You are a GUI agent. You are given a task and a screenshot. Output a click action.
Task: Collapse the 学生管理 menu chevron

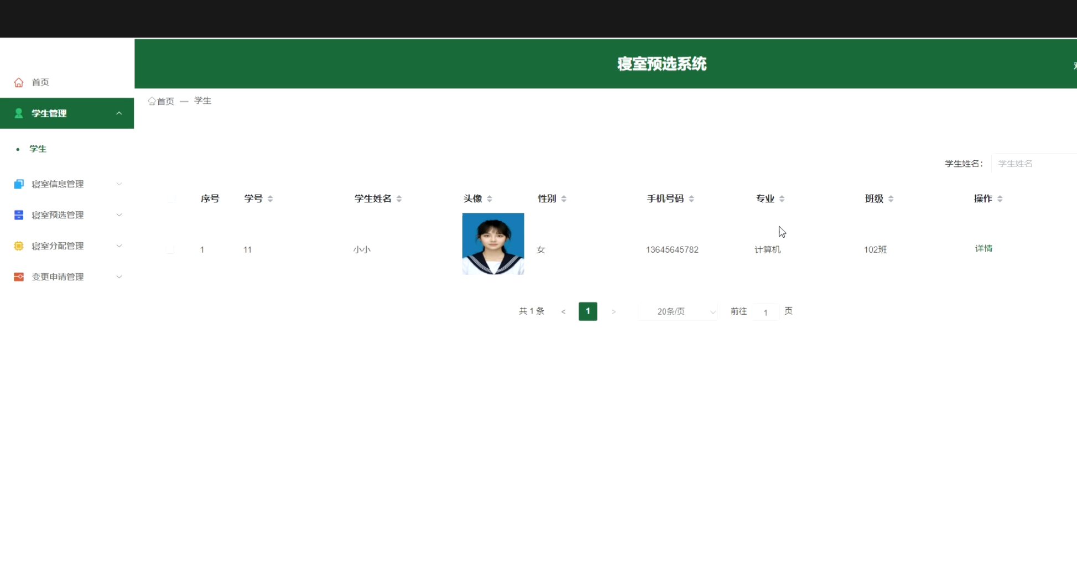pos(119,113)
